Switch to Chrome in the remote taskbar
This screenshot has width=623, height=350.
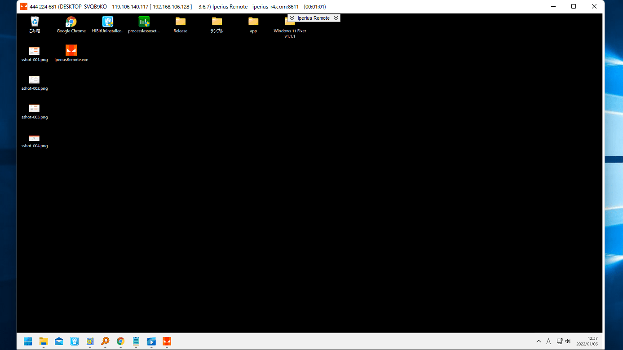tap(120, 341)
